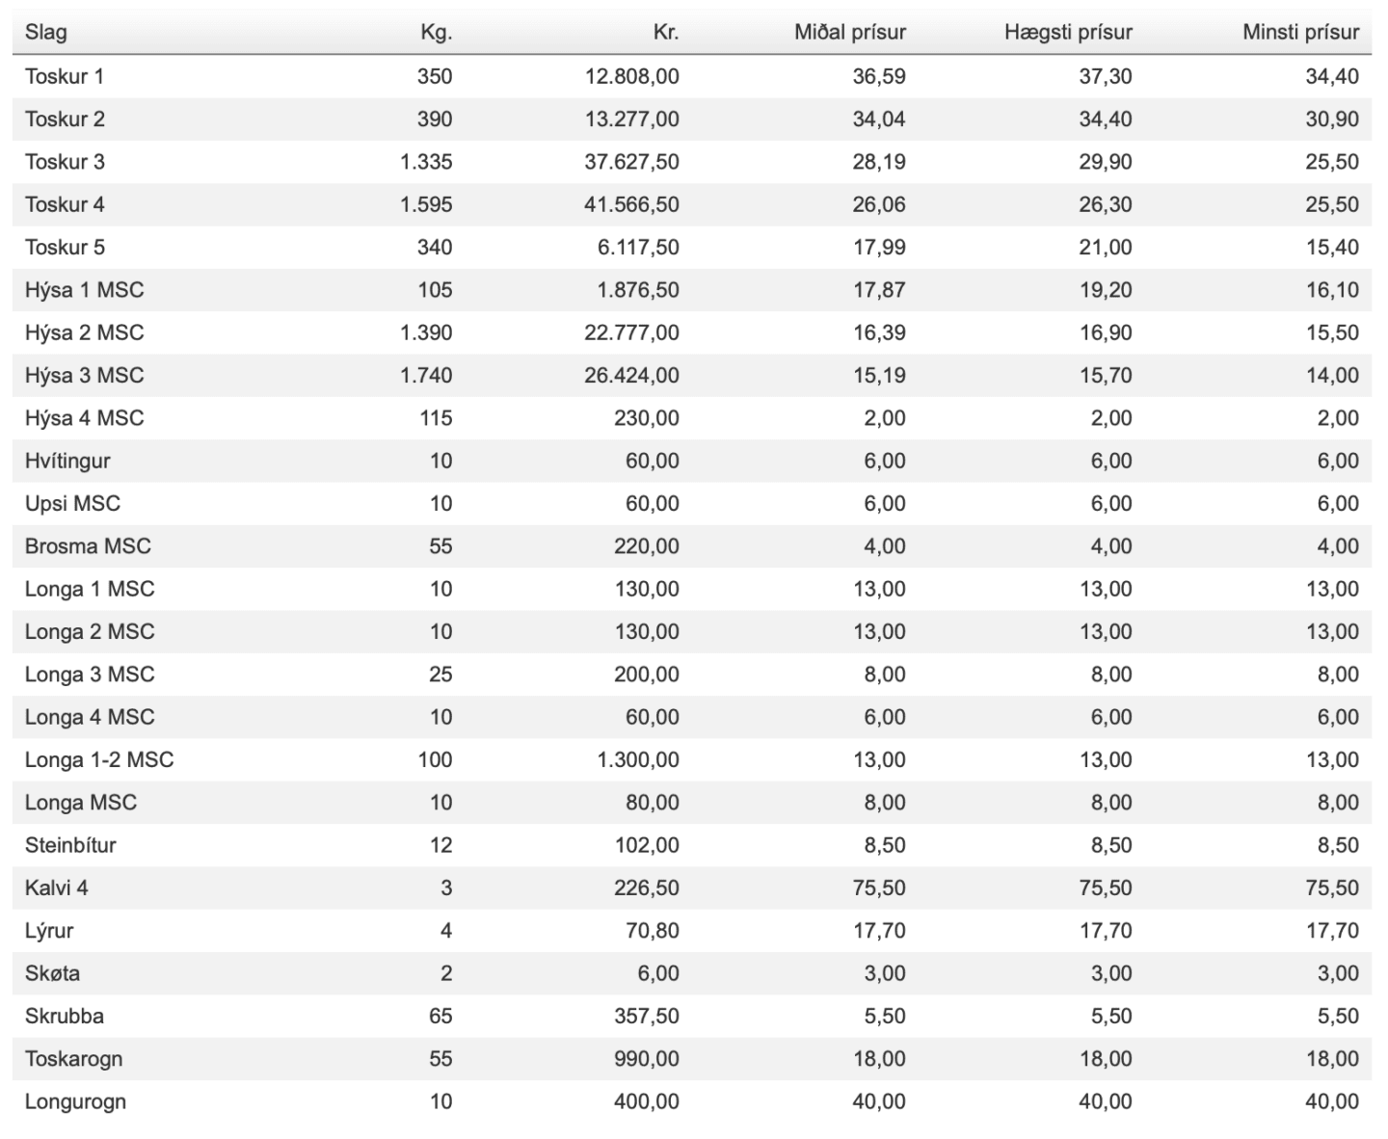The image size is (1388, 1139).
Task: Click the Longa 1-2 MSC row
Action: click(x=692, y=759)
